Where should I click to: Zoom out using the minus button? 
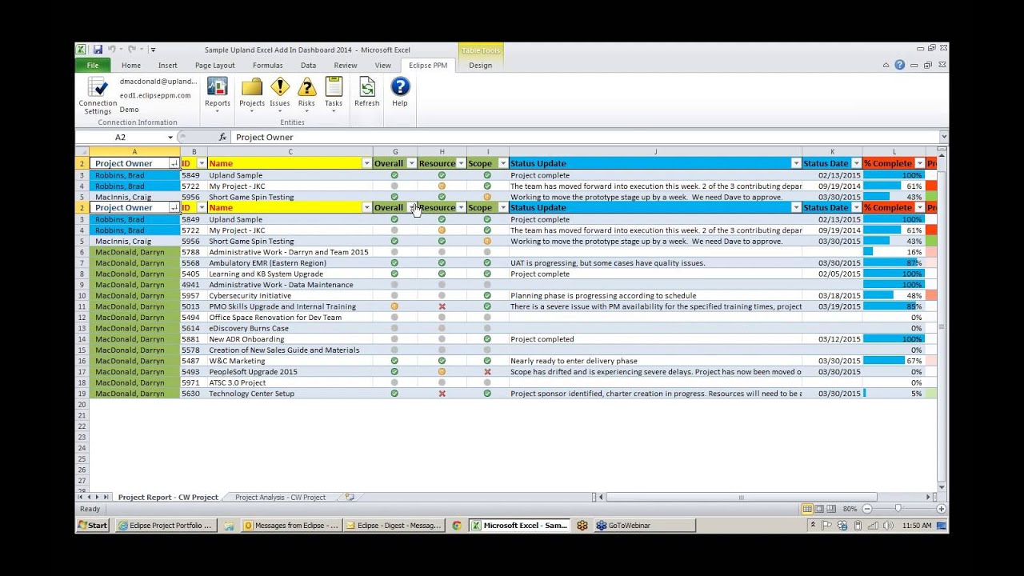[x=866, y=509]
